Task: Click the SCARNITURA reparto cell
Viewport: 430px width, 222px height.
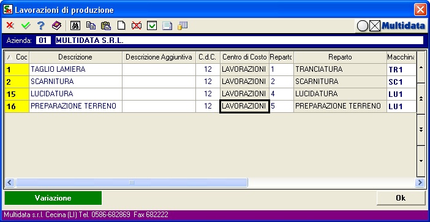Action: click(340, 82)
